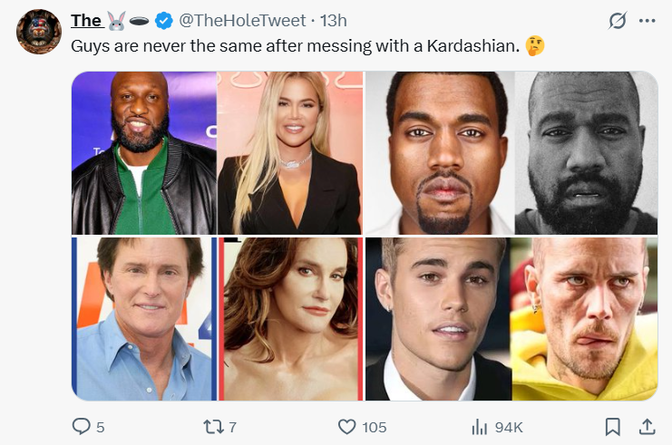Click the 105 likes count
The height and width of the screenshot is (445, 672).
375,427
